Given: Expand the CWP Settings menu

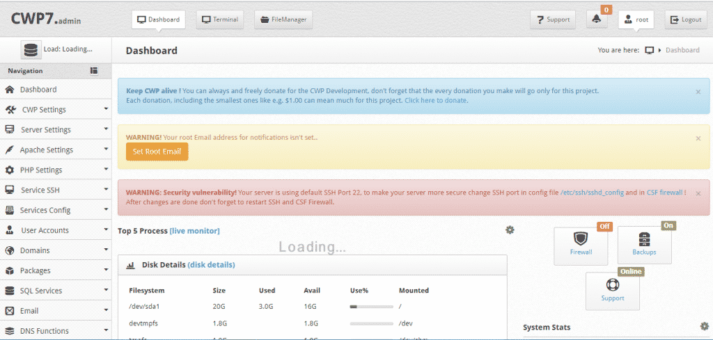Looking at the screenshot, I should [x=56, y=110].
